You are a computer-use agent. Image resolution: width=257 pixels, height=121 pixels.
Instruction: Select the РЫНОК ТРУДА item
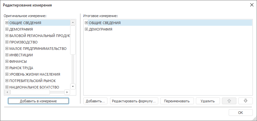[x=21, y=68]
